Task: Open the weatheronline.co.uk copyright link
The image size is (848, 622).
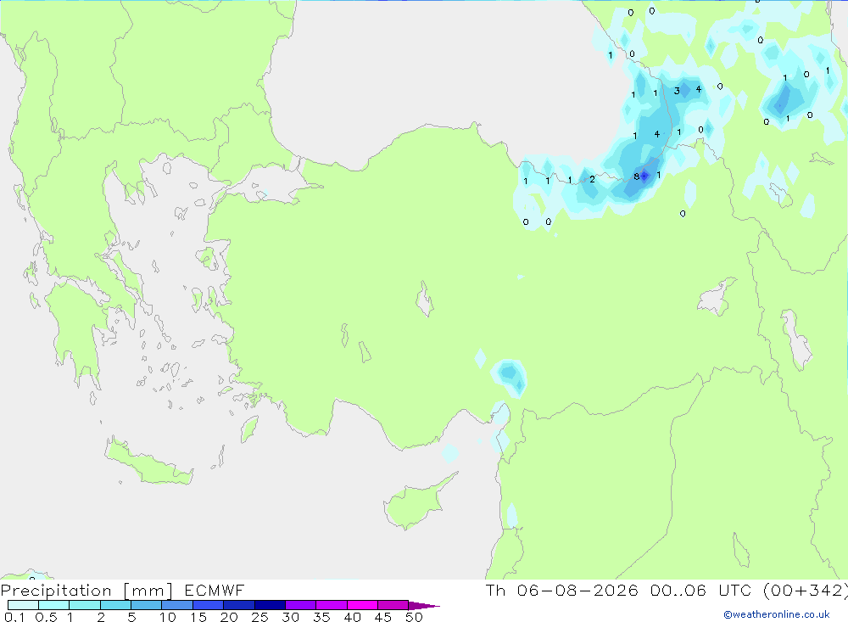Action: 777,614
